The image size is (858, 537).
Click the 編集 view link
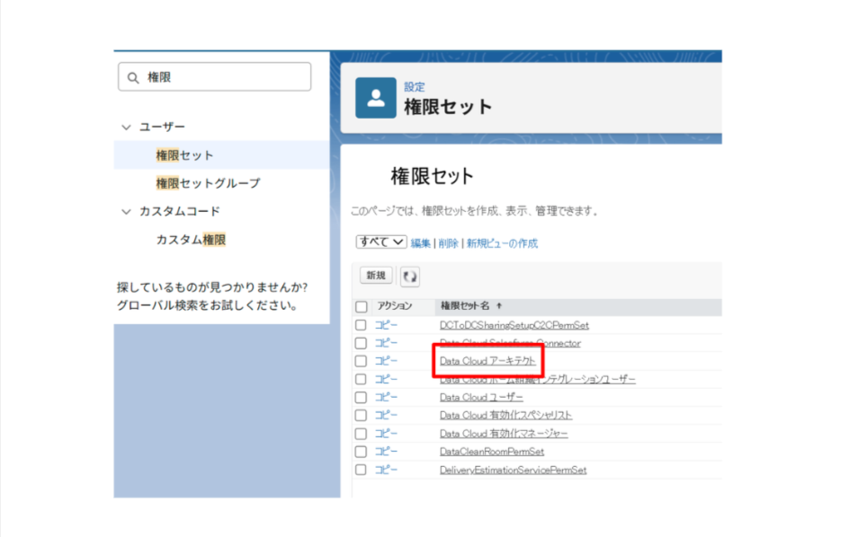click(x=420, y=243)
